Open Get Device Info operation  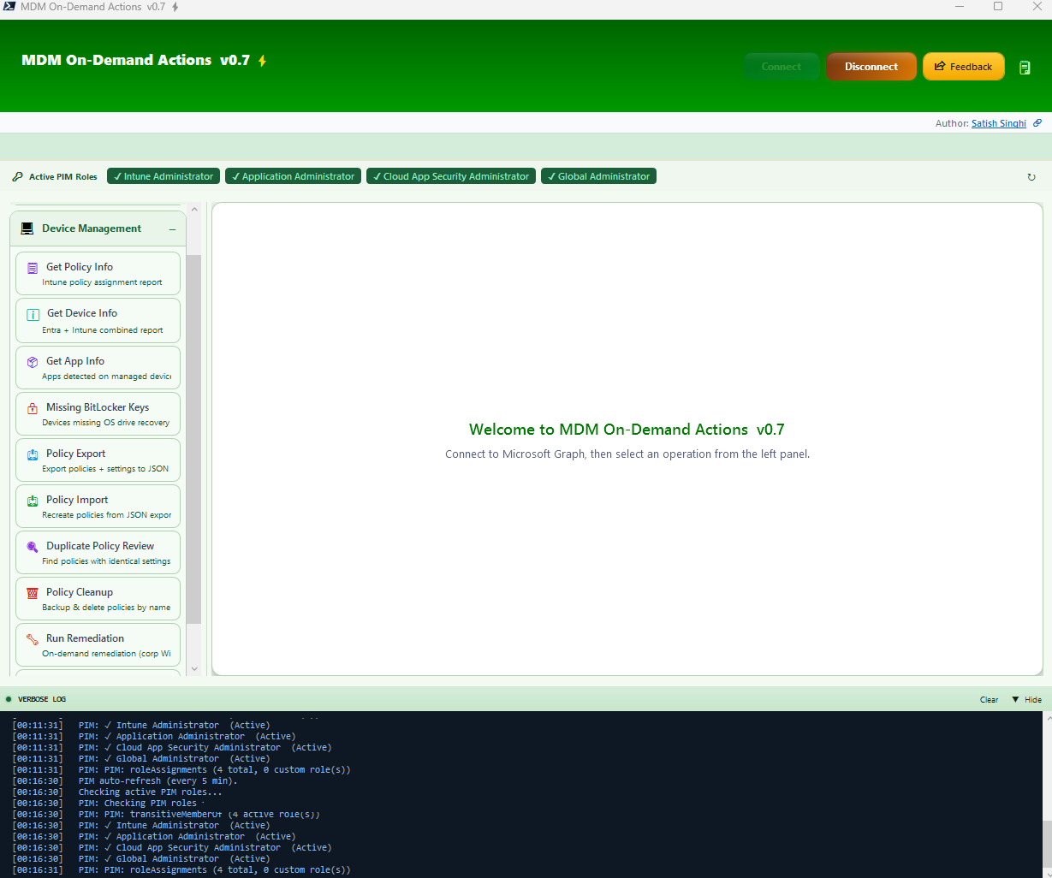click(98, 320)
